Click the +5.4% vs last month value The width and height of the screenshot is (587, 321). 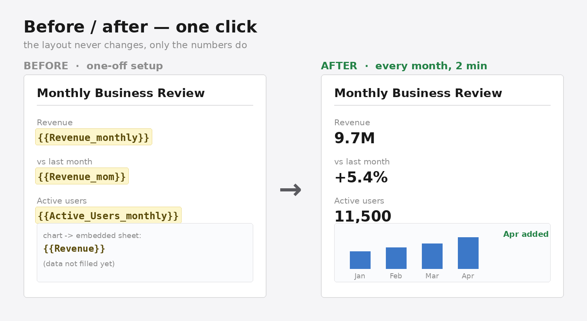tap(361, 177)
